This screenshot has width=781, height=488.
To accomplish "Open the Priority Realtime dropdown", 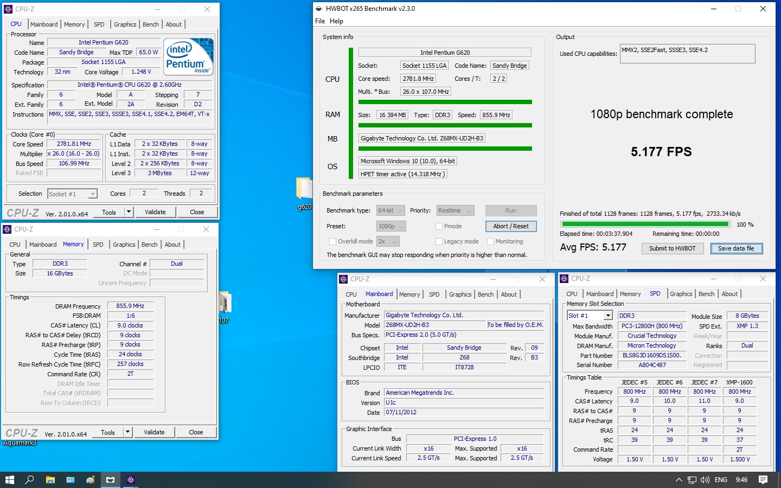I will 454,210.
